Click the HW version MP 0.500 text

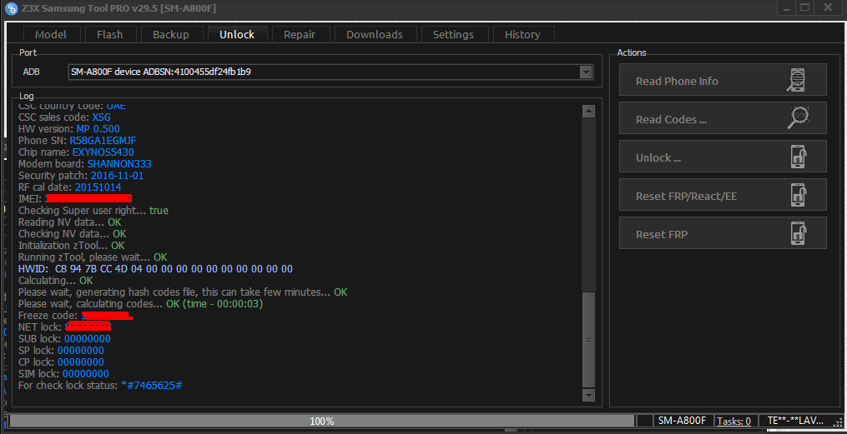pos(69,129)
